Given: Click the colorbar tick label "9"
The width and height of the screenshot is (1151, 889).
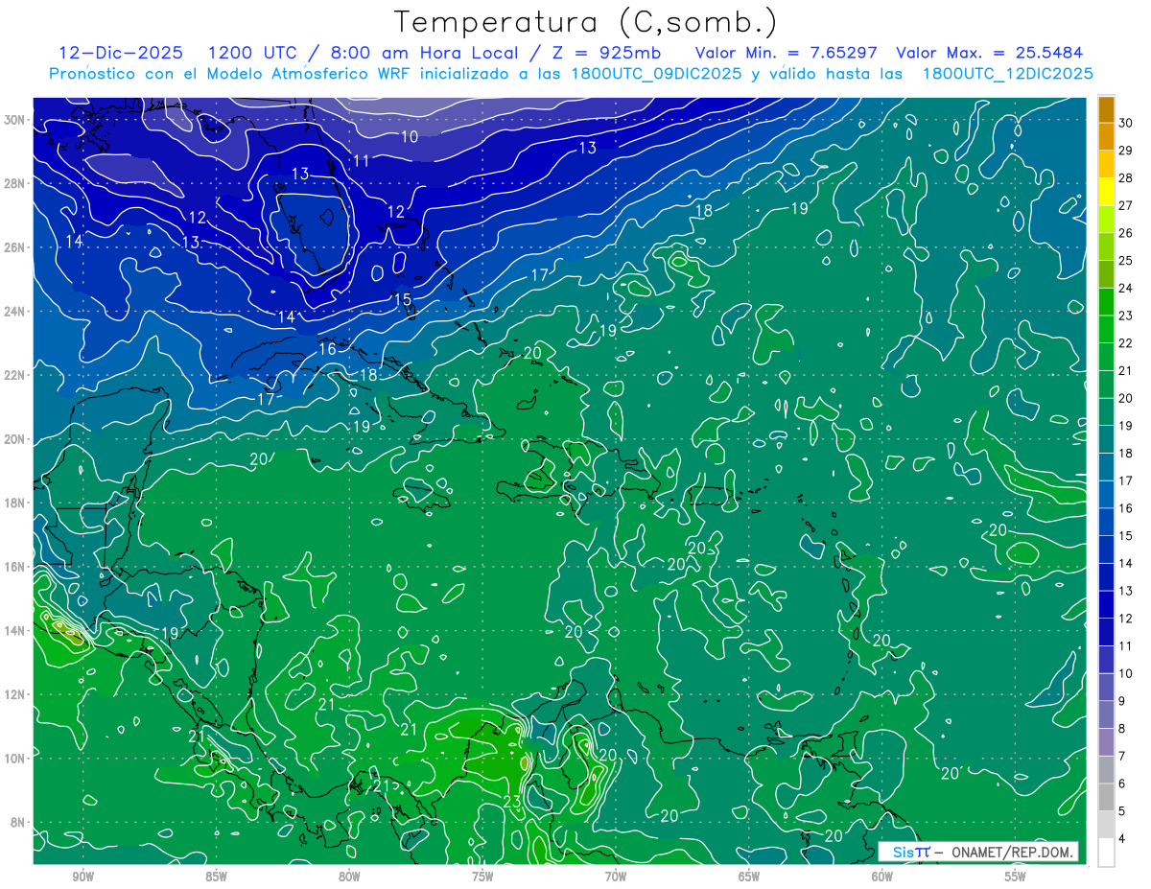Looking at the screenshot, I should (1122, 701).
